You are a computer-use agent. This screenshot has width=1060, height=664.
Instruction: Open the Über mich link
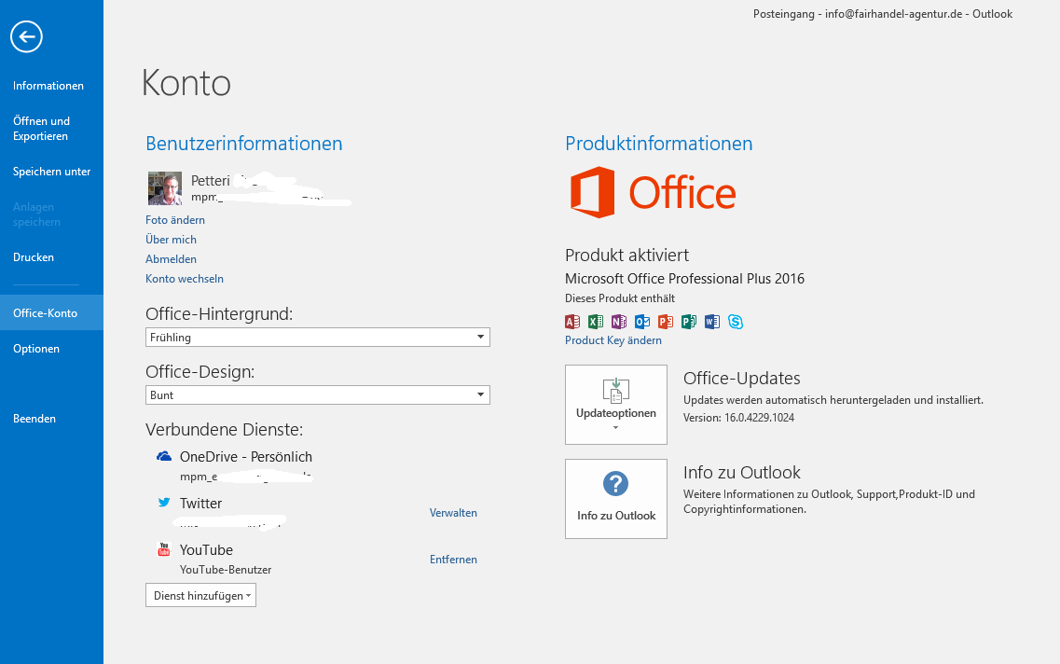171,240
